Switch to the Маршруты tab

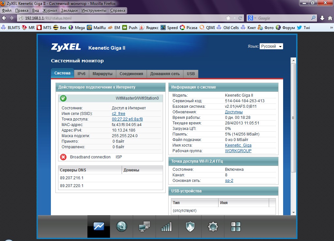[102, 74]
